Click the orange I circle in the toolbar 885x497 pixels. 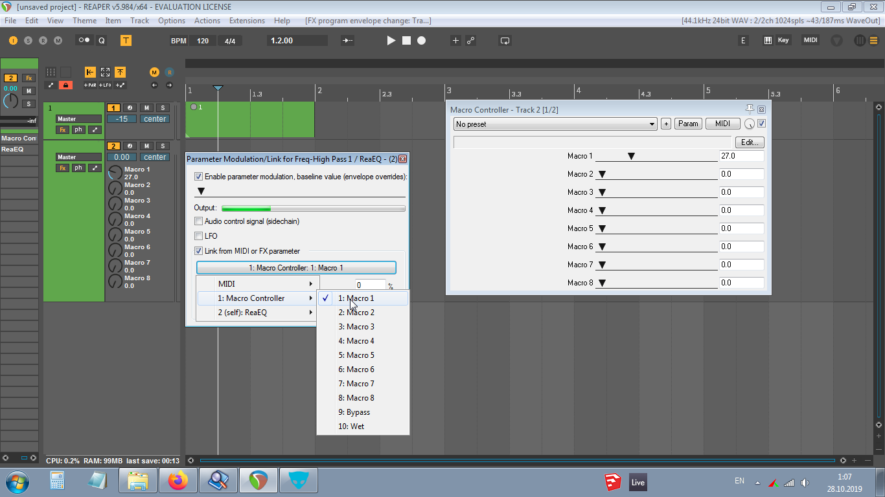(13, 40)
